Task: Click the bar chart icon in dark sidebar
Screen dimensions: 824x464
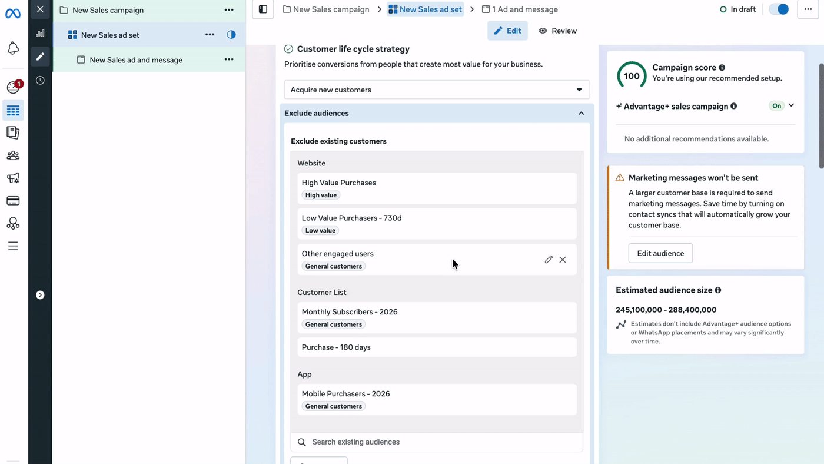Action: click(x=40, y=34)
